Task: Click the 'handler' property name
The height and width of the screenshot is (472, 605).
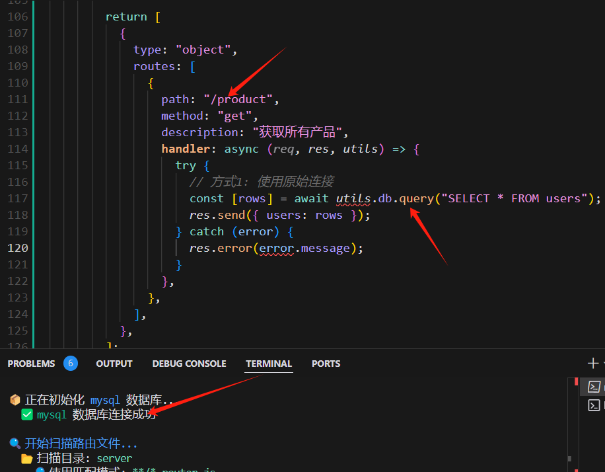Action: point(186,149)
